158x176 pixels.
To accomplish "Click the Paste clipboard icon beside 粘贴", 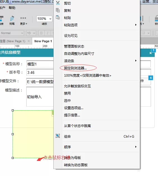I will point(58,17).
